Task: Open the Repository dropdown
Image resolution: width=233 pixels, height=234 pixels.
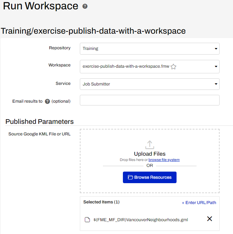Action: coord(150,49)
